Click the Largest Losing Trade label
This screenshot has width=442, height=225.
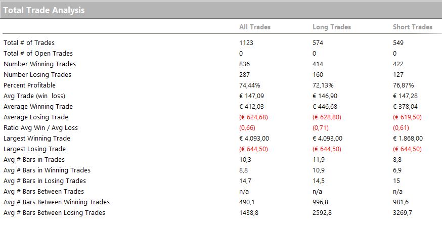(34, 149)
